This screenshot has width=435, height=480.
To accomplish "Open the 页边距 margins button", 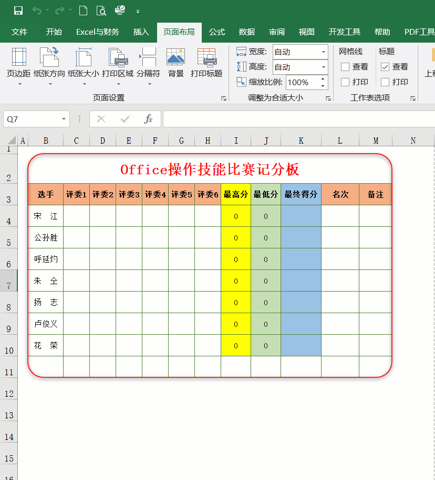I will (x=19, y=66).
